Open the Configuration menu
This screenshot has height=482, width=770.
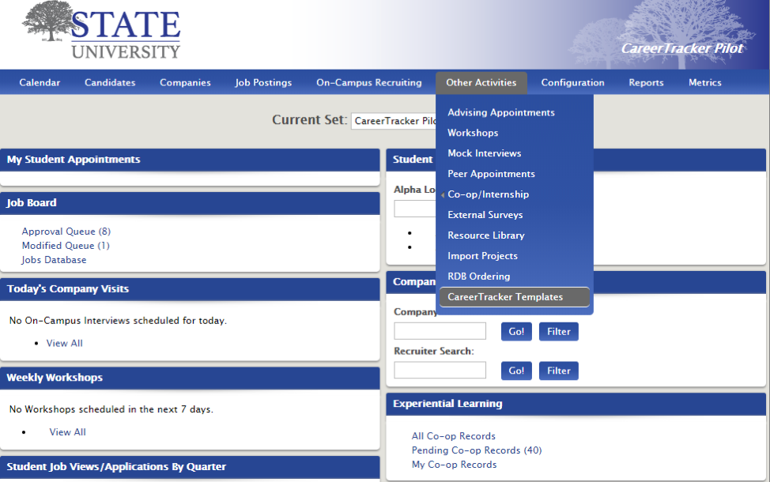coord(572,82)
